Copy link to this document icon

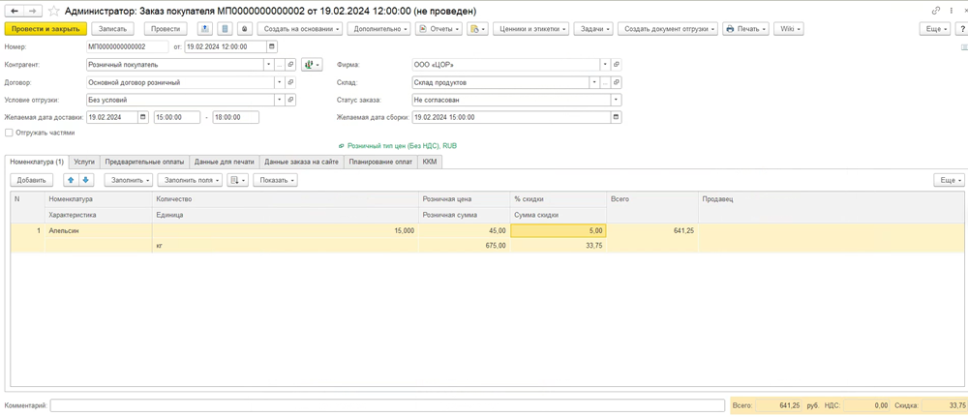pyautogui.click(x=936, y=11)
